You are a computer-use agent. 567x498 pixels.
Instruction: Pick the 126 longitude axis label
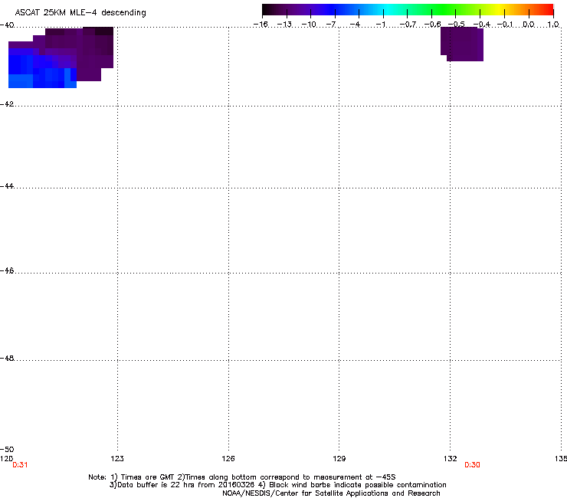click(x=228, y=459)
